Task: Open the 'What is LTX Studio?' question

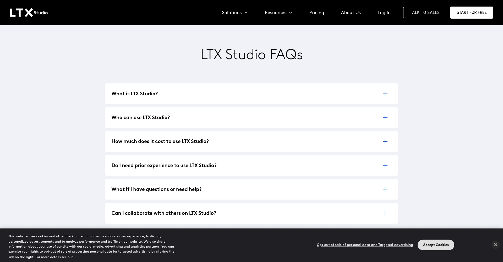Action: (x=251, y=94)
